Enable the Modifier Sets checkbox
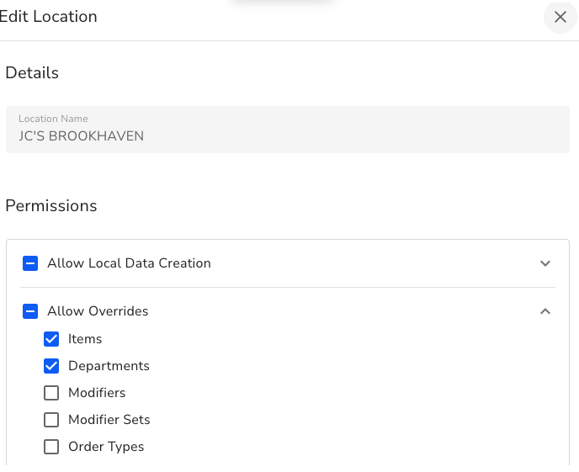Screen dimensions: 579x472 click(51, 420)
